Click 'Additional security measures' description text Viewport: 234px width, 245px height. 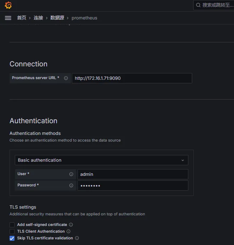77,214
